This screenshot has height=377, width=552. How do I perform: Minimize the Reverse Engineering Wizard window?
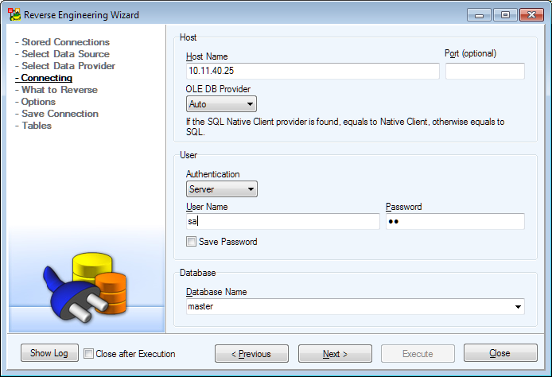(x=479, y=15)
